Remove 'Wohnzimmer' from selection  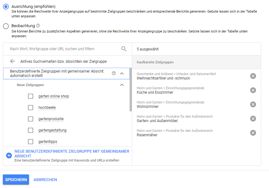[253, 104]
